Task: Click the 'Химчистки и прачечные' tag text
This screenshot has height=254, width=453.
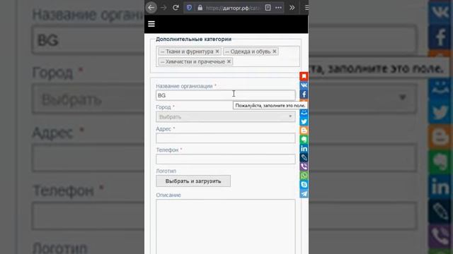Action: [195, 61]
